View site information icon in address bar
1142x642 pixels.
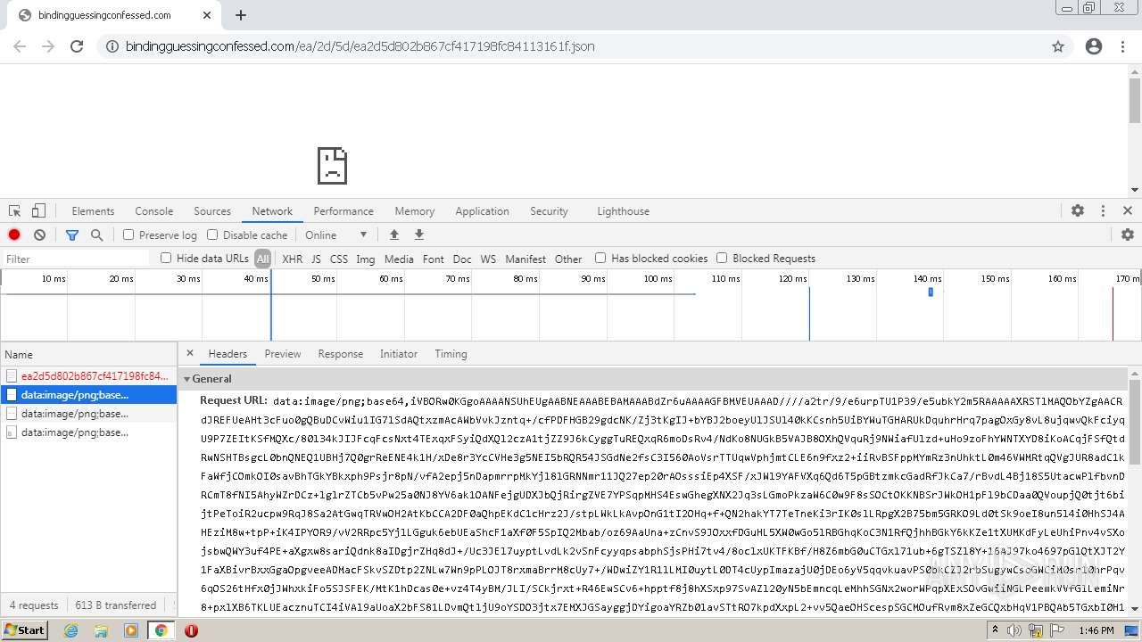[x=112, y=46]
